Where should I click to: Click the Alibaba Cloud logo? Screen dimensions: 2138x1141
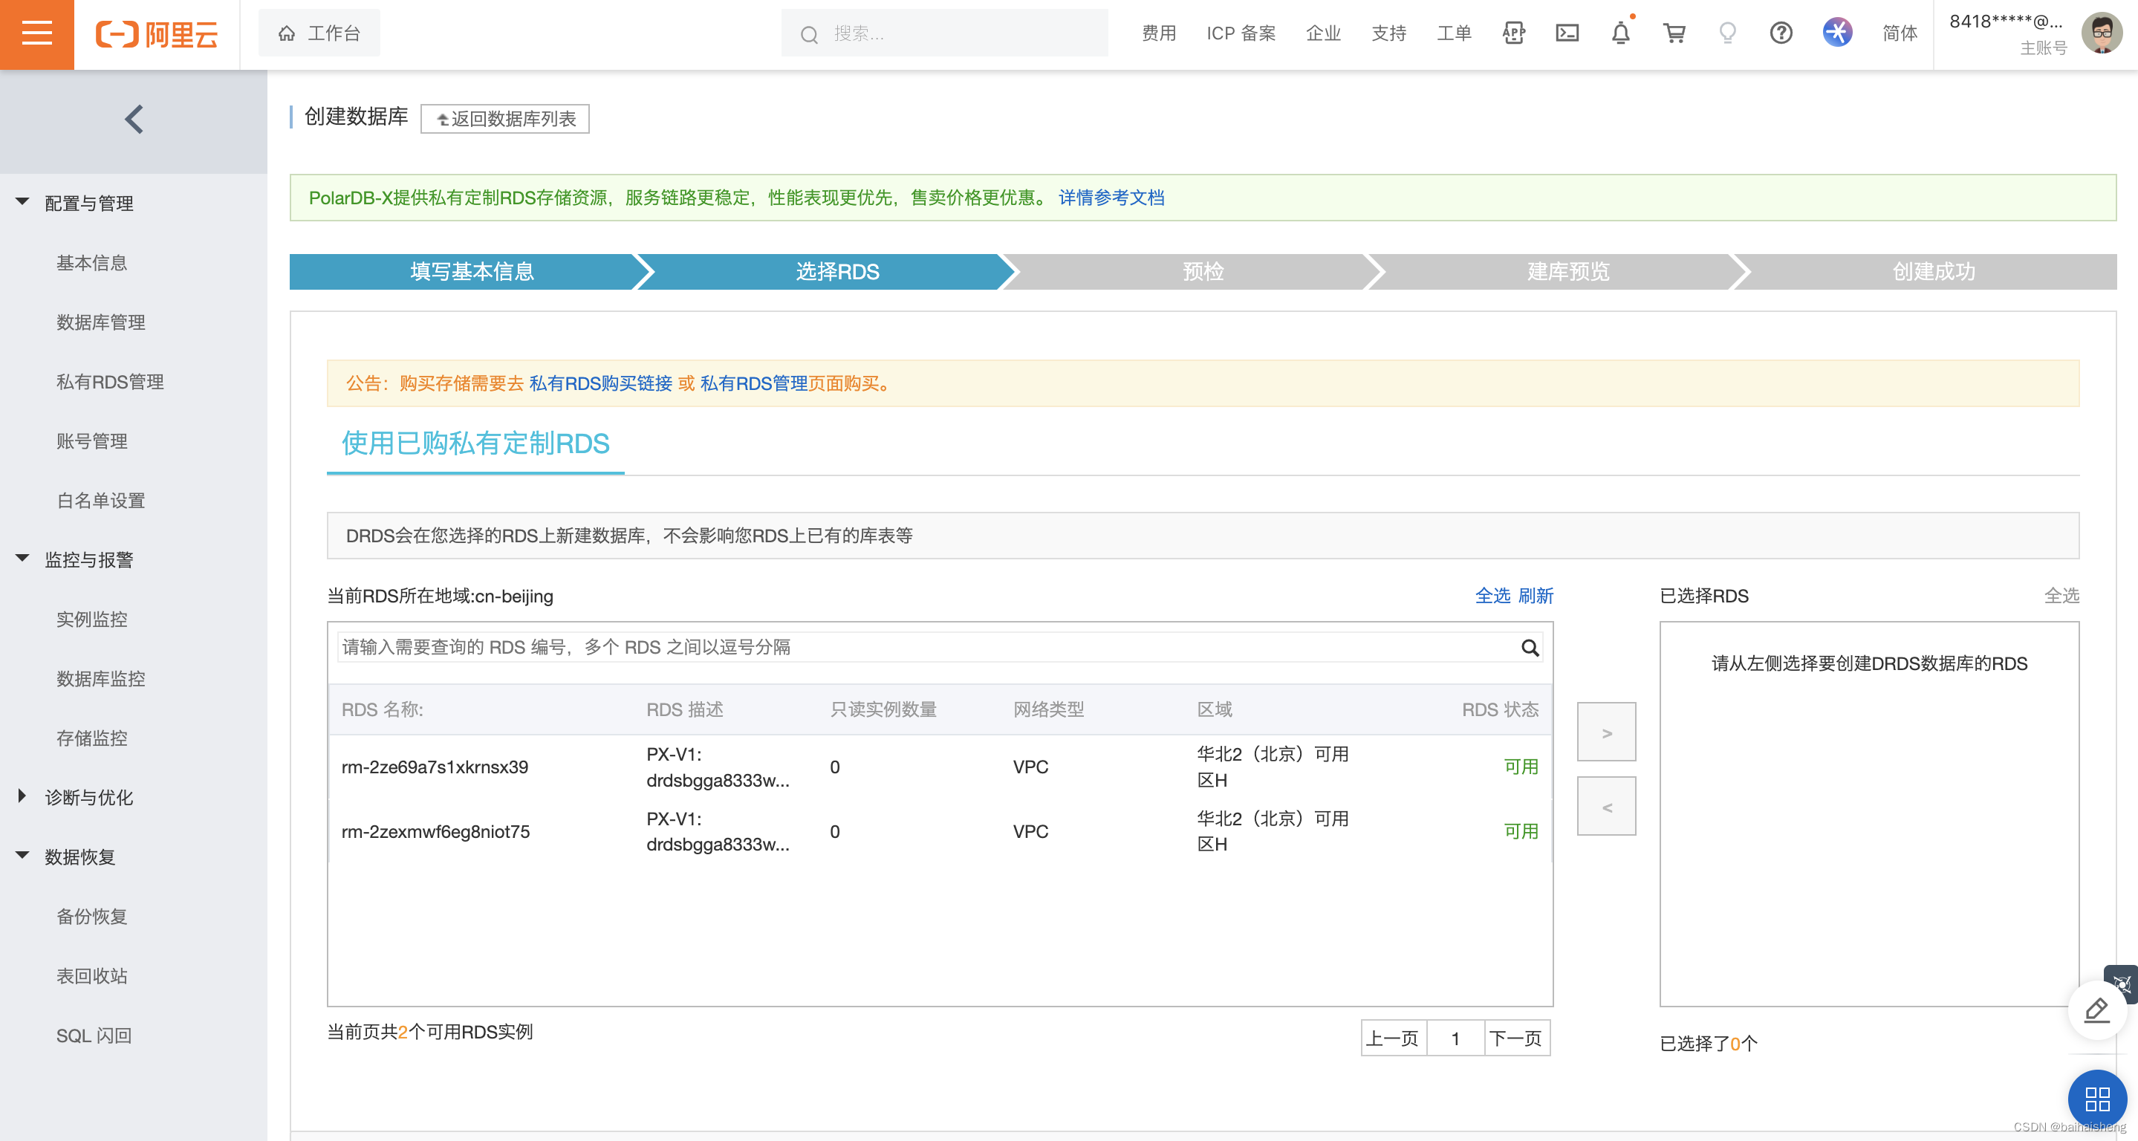click(157, 34)
